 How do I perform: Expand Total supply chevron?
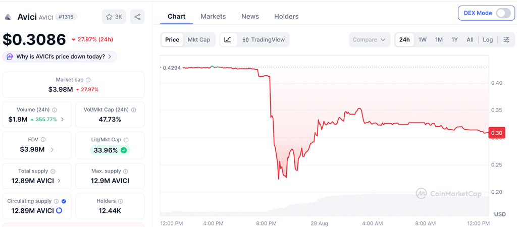click(x=59, y=181)
